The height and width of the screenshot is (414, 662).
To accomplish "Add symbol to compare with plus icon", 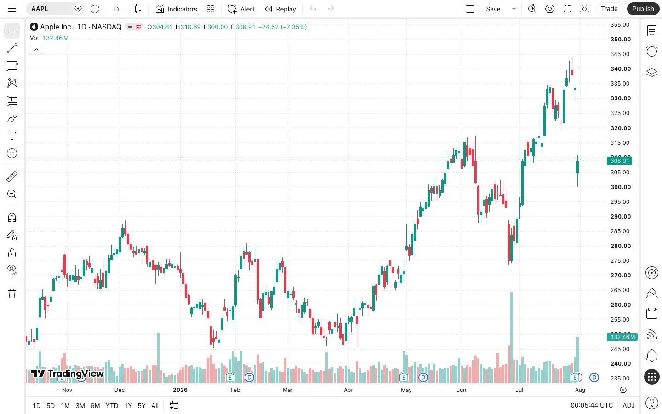I will click(95, 9).
